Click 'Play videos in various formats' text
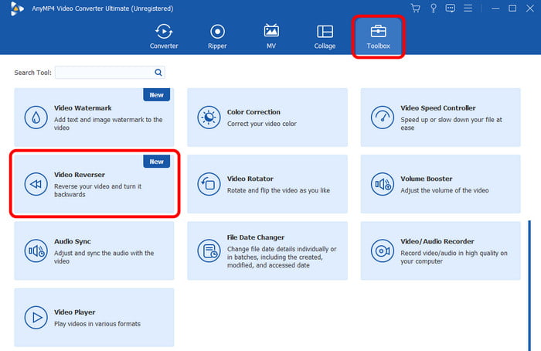The image size is (541, 351). coord(97,324)
